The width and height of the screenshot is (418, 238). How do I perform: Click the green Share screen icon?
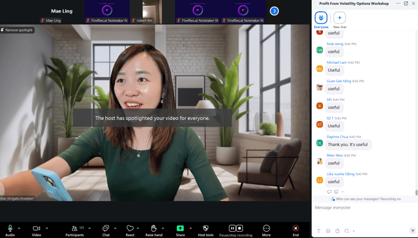point(180,228)
